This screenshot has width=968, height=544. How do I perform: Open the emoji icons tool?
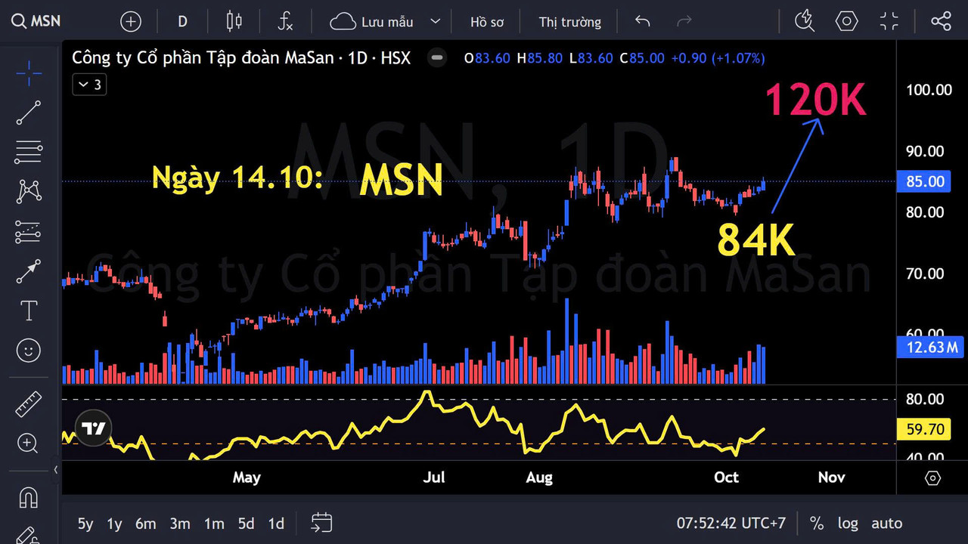coord(29,350)
